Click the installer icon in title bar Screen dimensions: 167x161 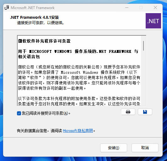pyautogui.click(x=7, y=8)
